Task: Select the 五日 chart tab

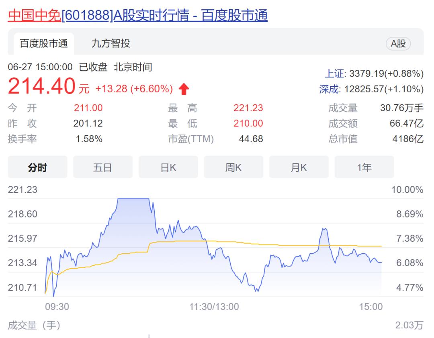Action: (x=103, y=167)
